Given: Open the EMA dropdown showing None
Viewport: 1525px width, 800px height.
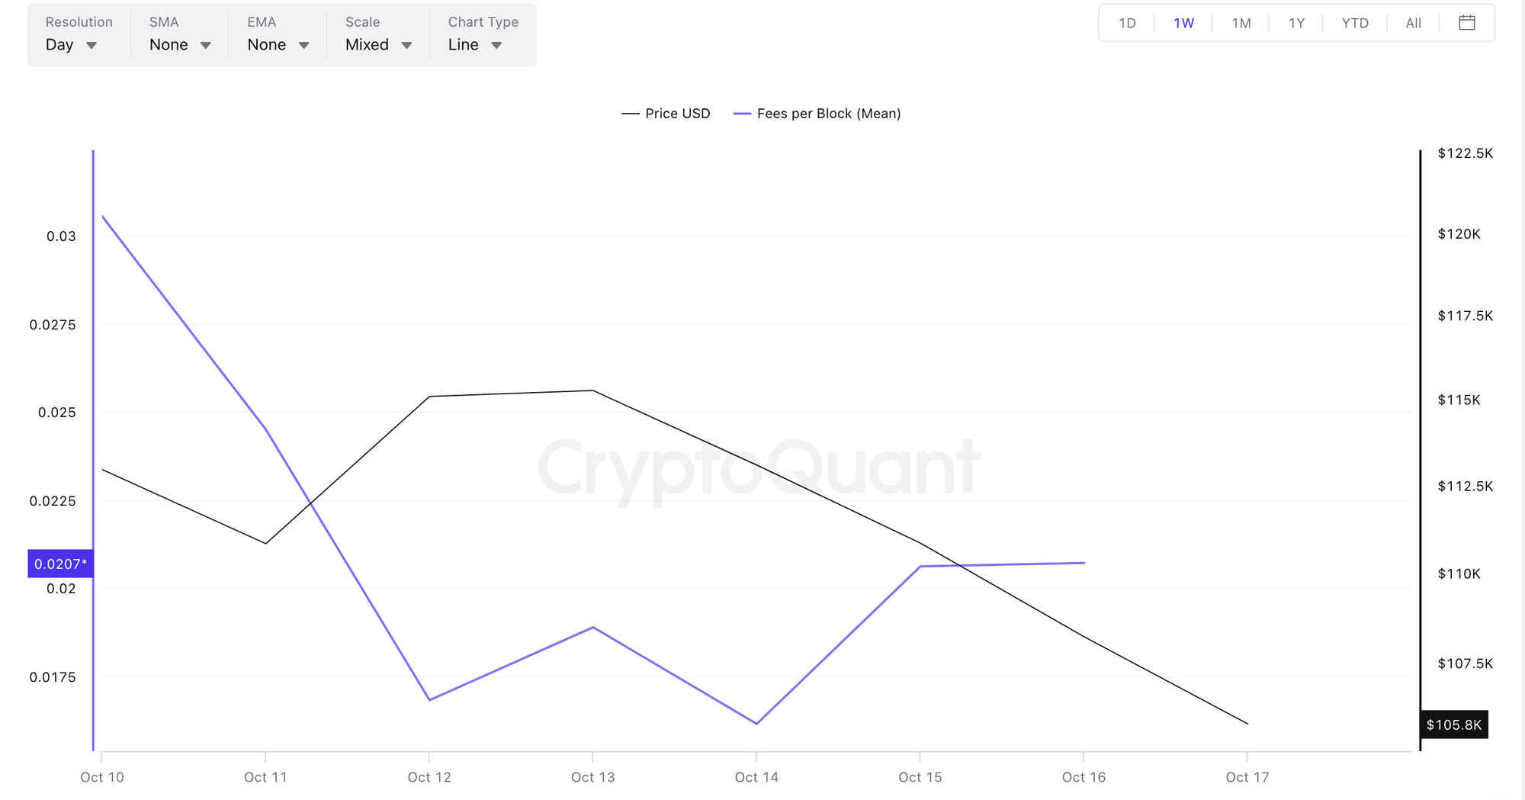Looking at the screenshot, I should [x=277, y=44].
